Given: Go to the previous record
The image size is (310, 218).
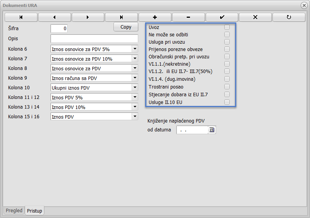Looking at the screenshot, I should [54, 17].
